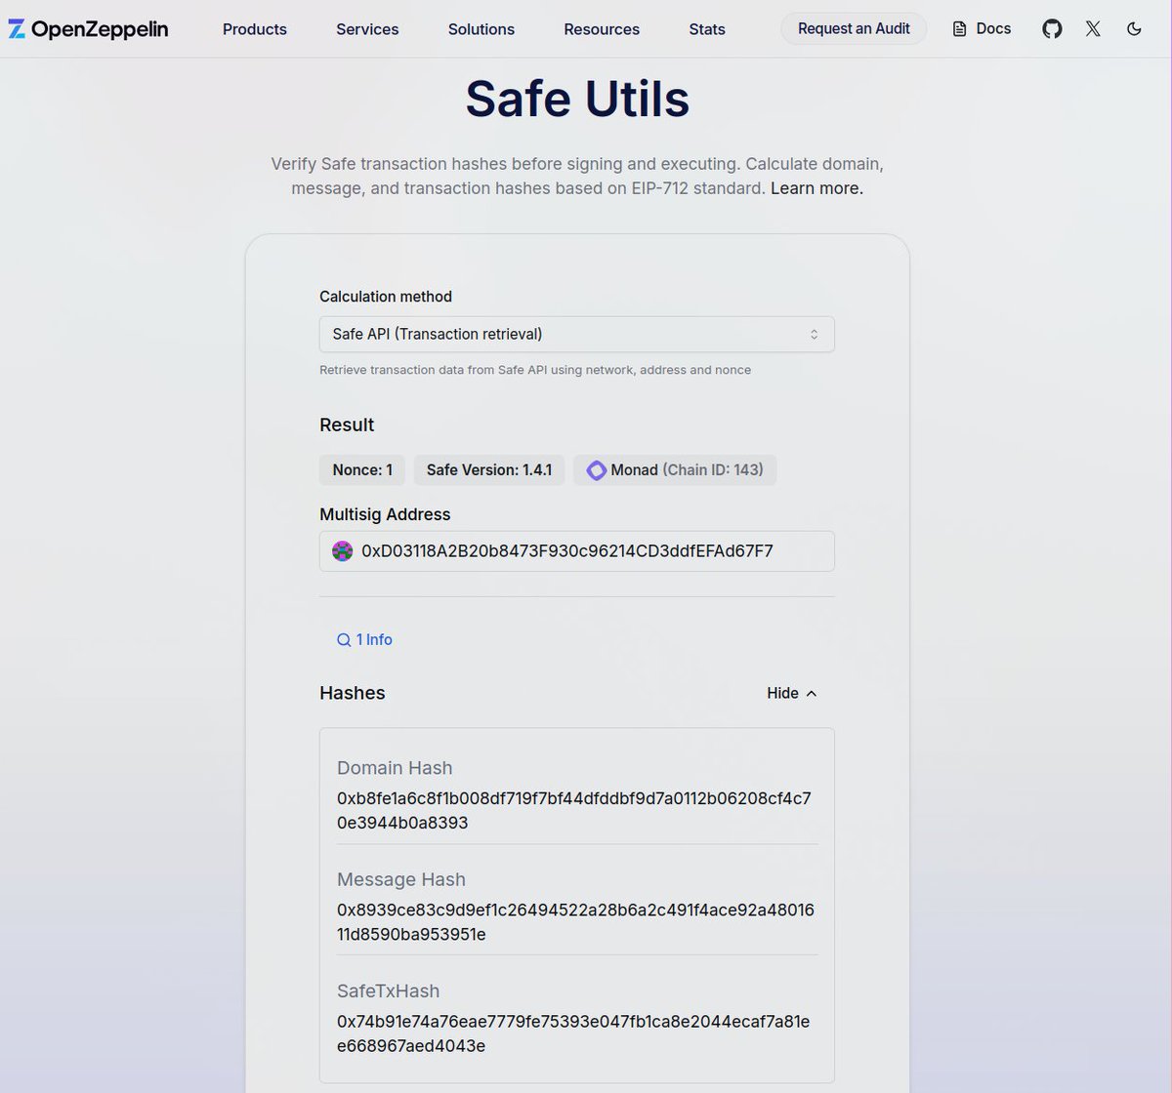Click the Multisig Address field
Image resolution: width=1172 pixels, height=1093 pixels.
click(x=577, y=551)
